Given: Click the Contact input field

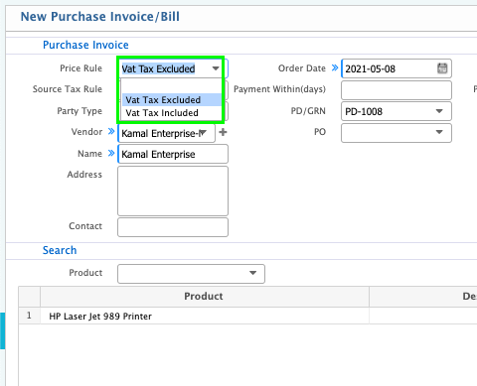Looking at the screenshot, I should pos(173,227).
